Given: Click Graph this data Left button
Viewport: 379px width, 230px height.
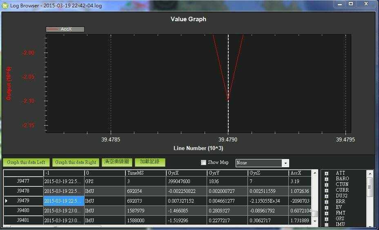Looking at the screenshot, I should (26, 162).
